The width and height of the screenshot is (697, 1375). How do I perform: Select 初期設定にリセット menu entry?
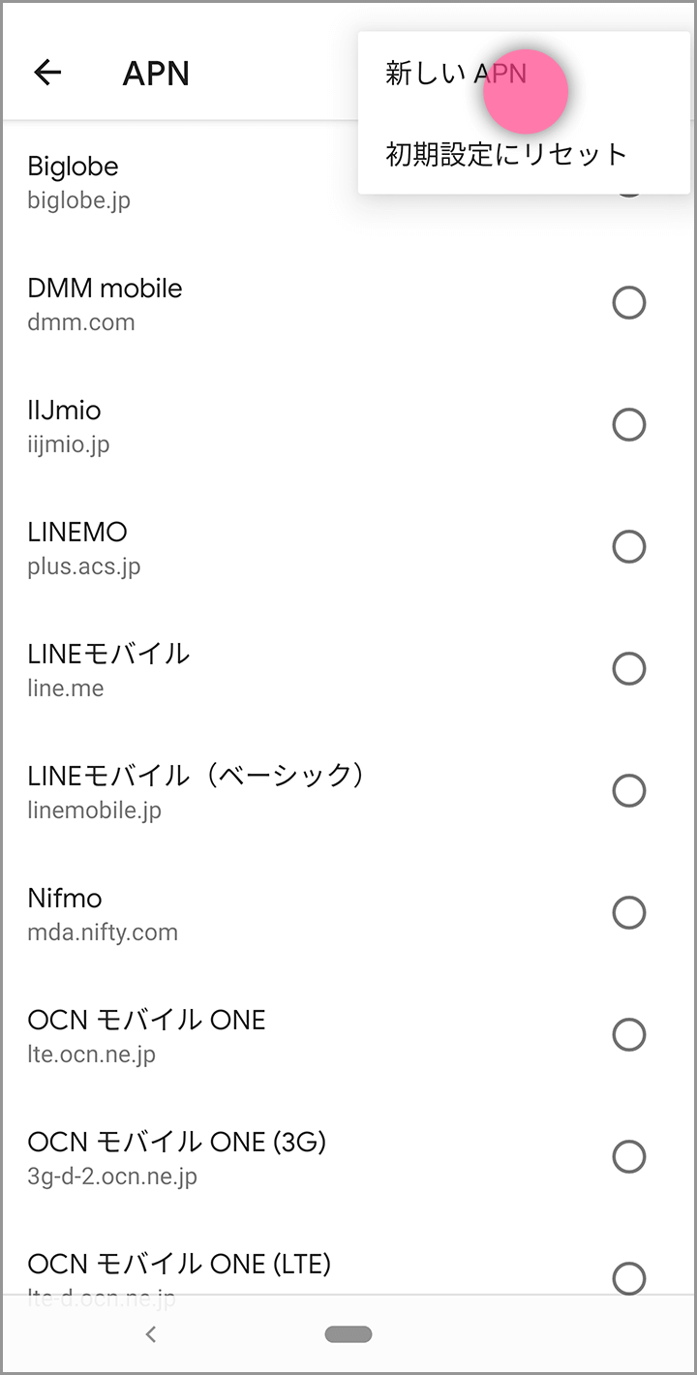click(506, 154)
